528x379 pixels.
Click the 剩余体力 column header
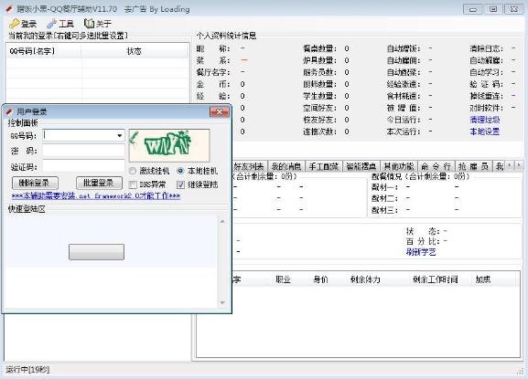365,279
